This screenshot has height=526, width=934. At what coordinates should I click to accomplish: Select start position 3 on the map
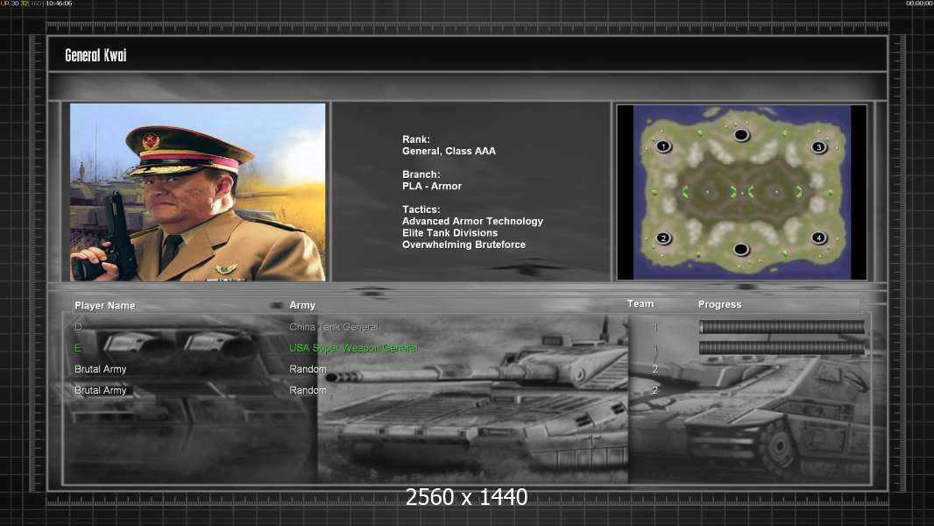[819, 147]
